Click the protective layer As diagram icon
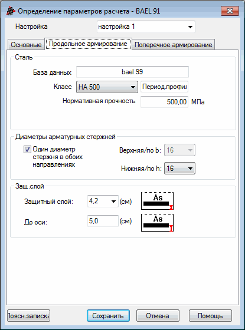The width and height of the screenshot is (245, 330). [x=157, y=201]
